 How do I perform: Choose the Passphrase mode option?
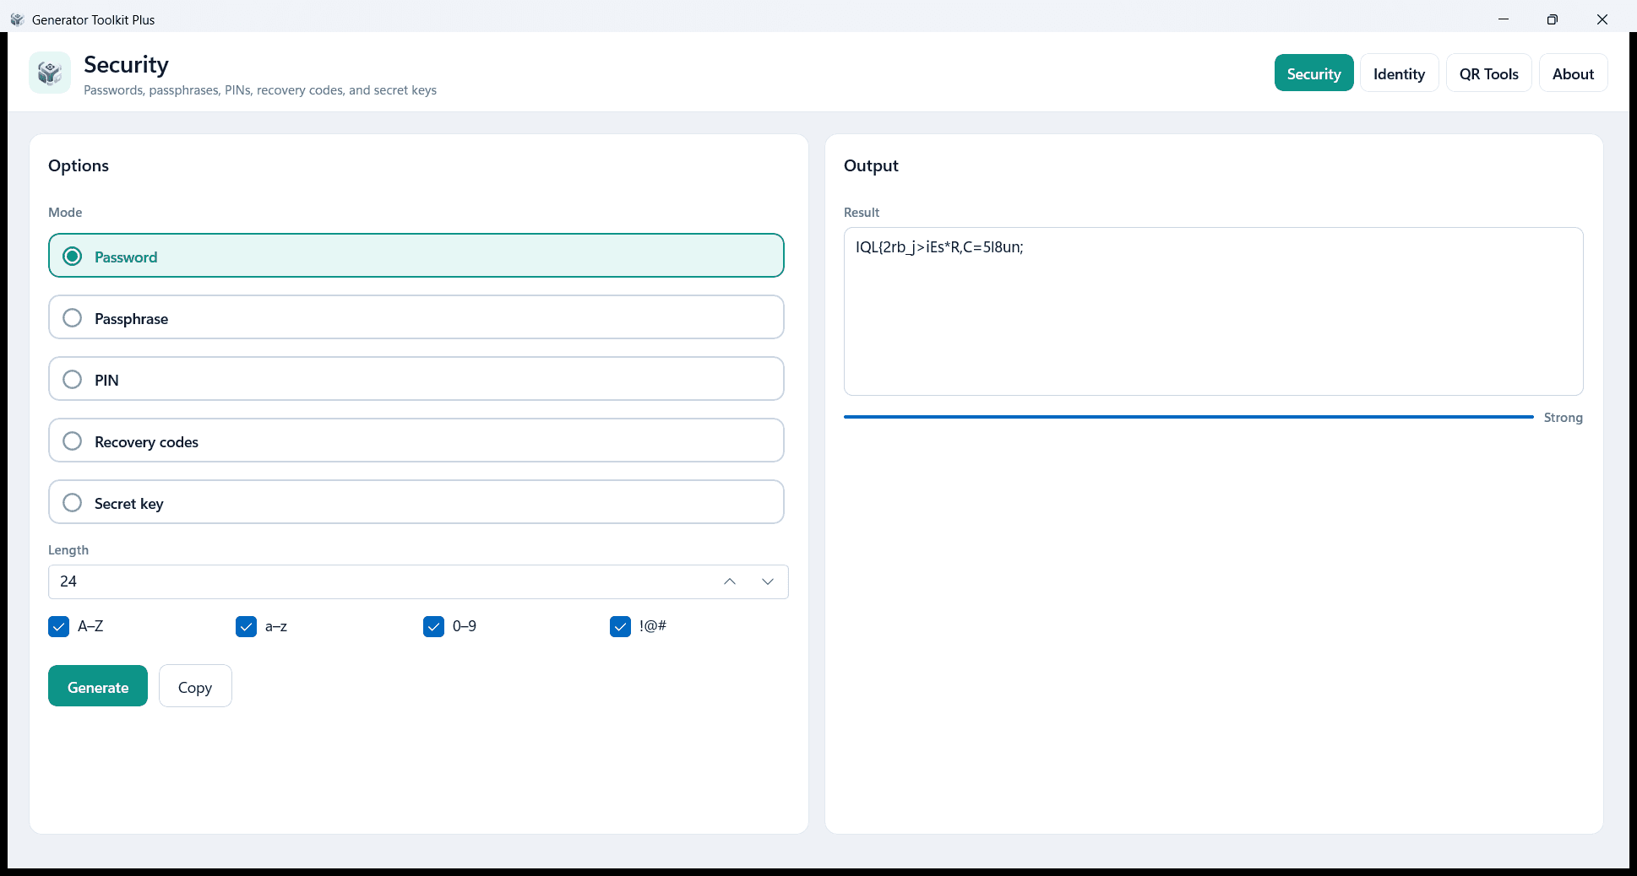pos(416,317)
